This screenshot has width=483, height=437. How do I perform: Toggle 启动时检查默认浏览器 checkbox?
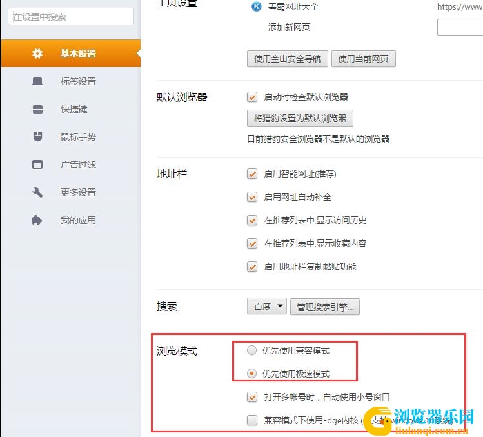click(x=252, y=97)
